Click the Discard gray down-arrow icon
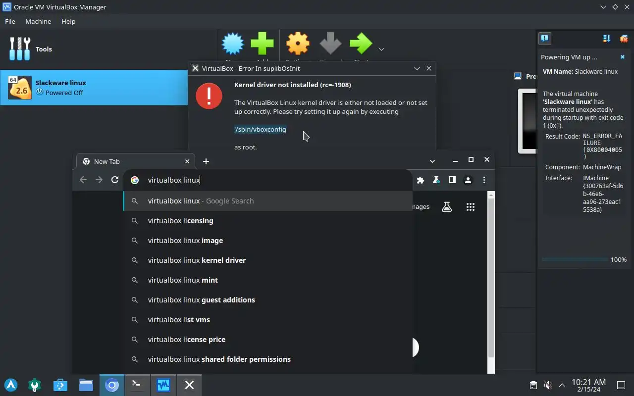Screen dimensions: 634x396 coord(330,44)
